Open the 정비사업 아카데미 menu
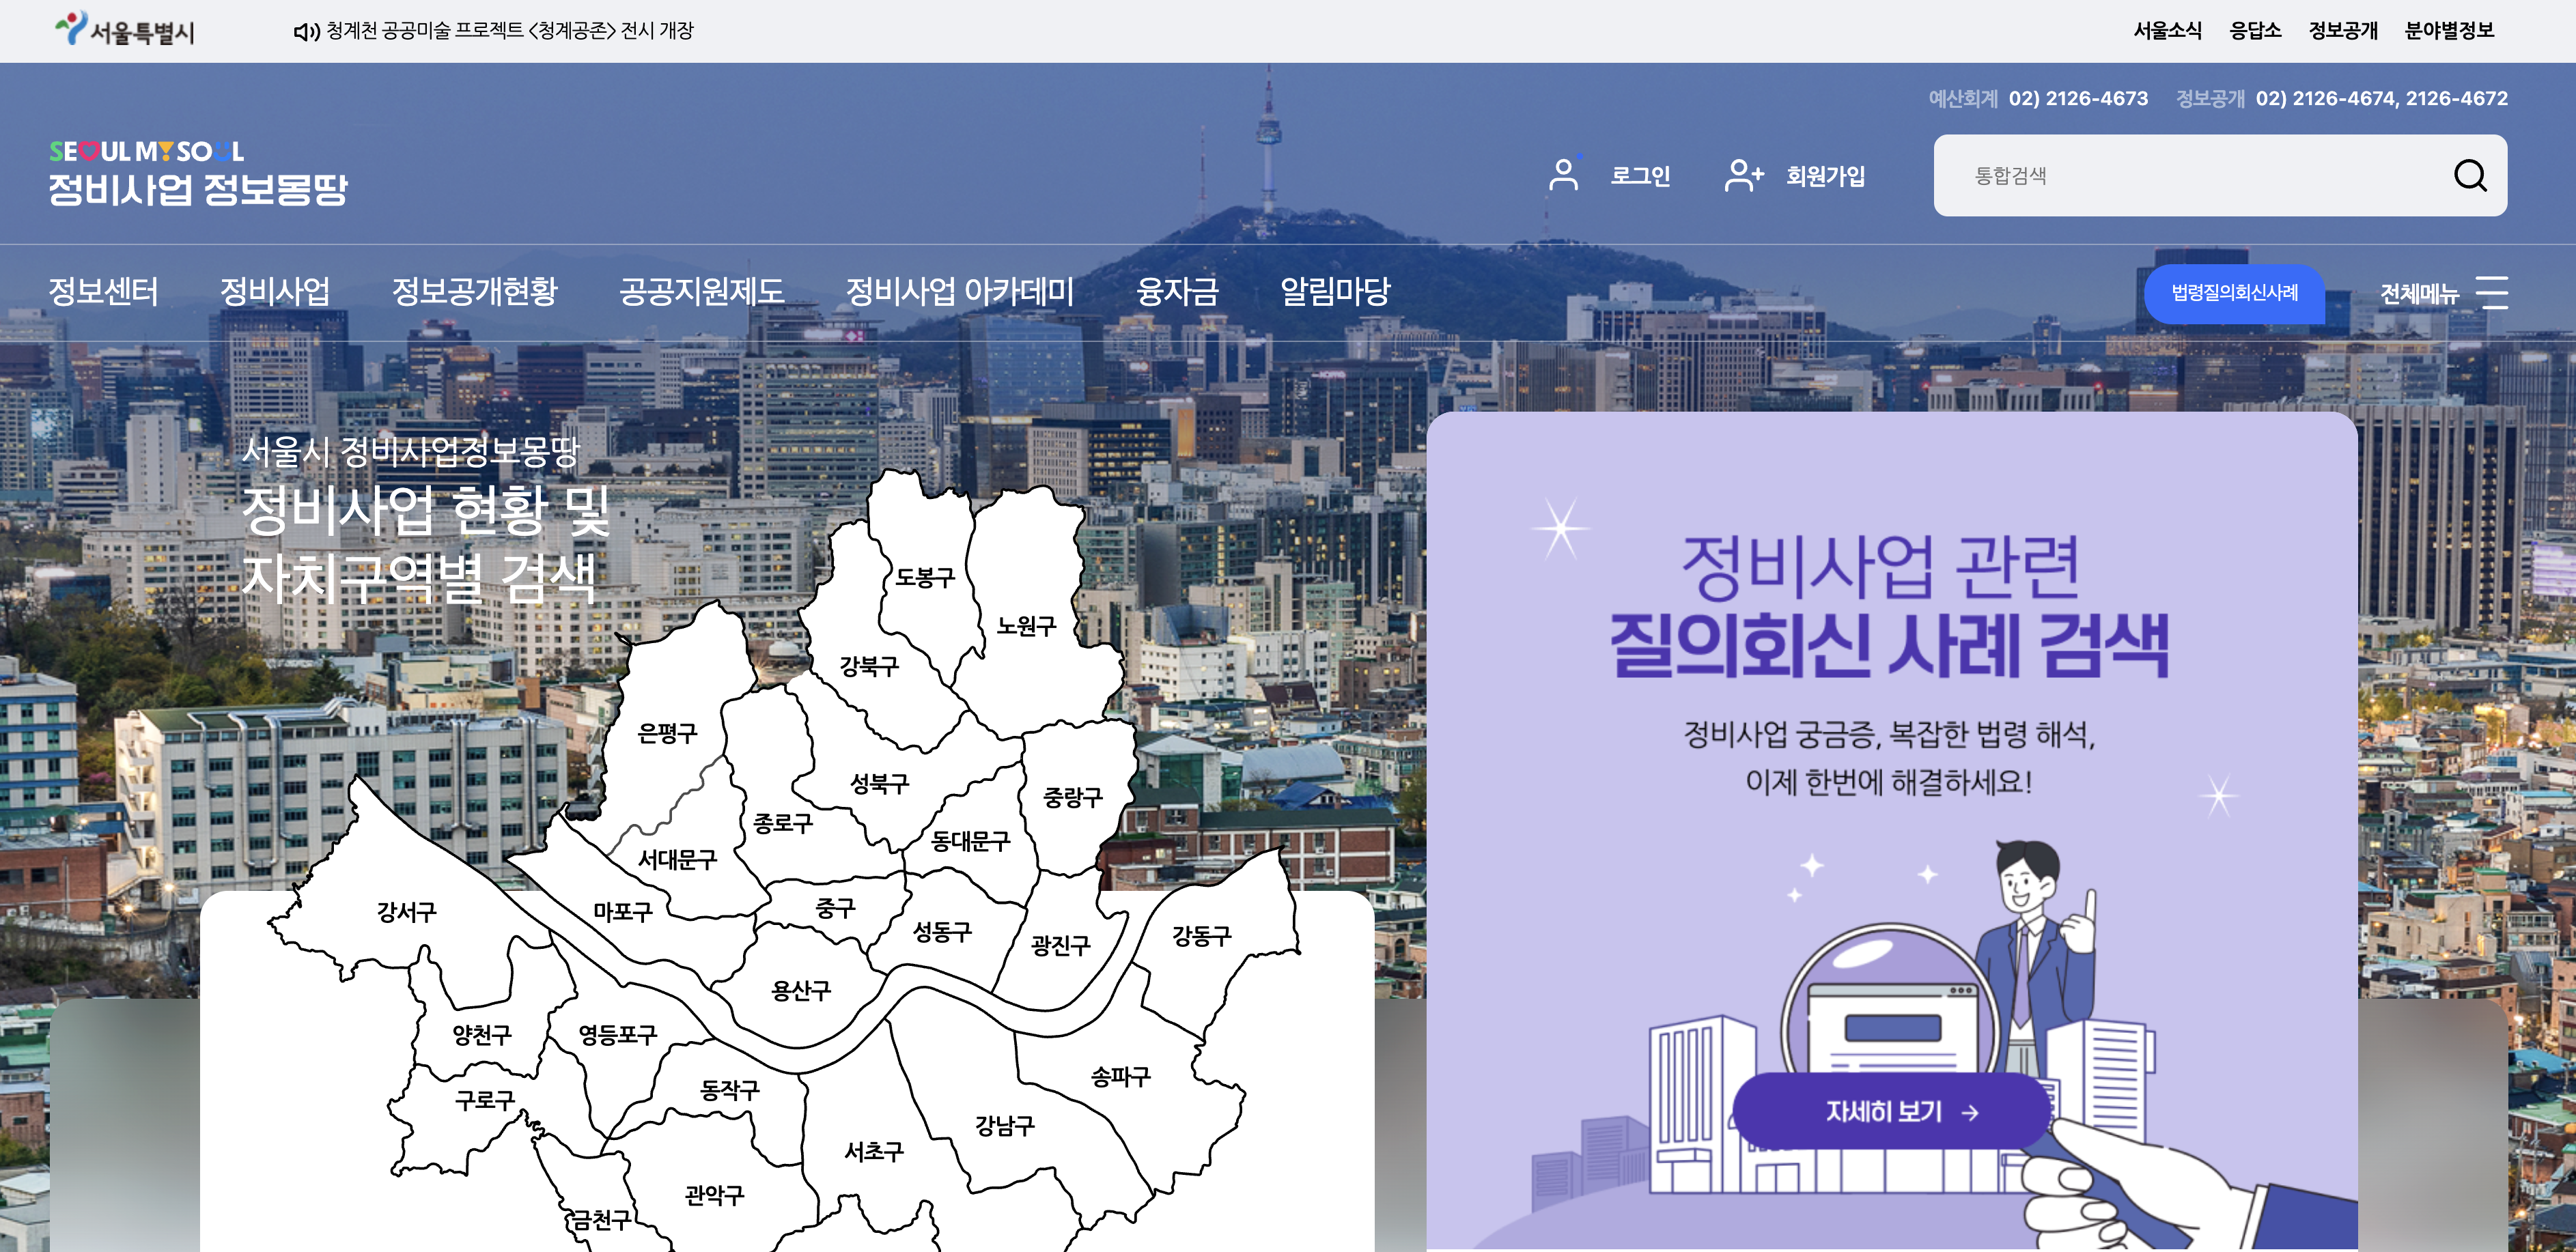 click(x=959, y=292)
